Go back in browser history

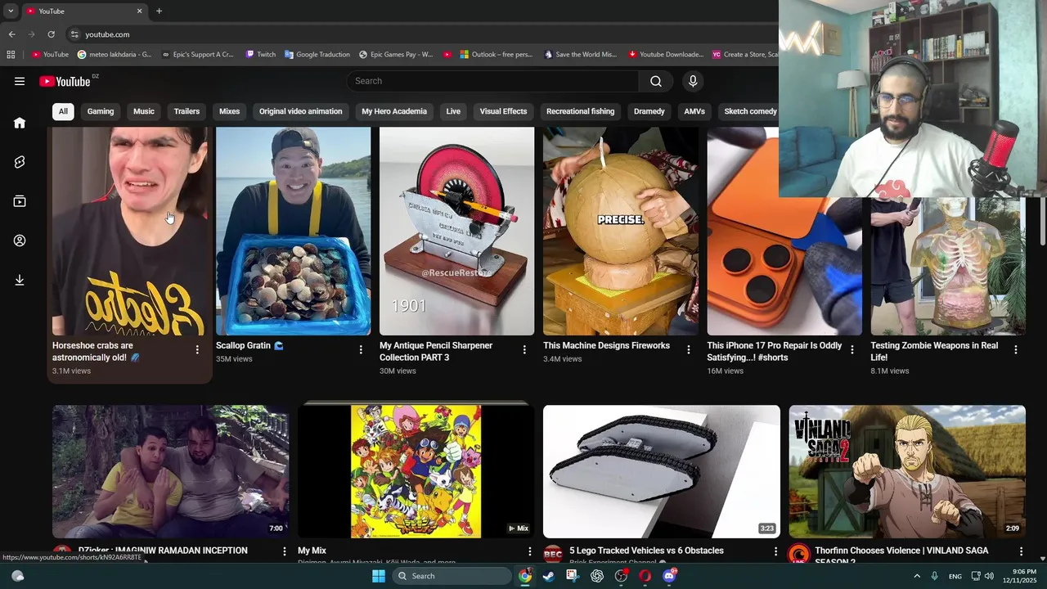[11, 34]
